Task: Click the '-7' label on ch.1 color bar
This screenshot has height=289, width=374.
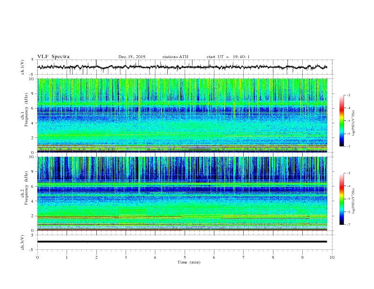Action: [348, 146]
